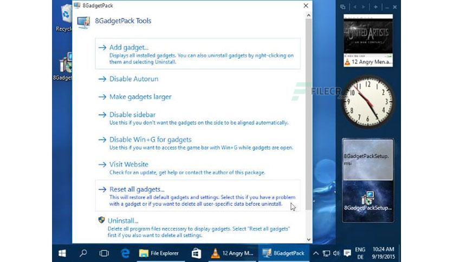
Task: Select Reset all gadgets option
Action: click(198, 196)
